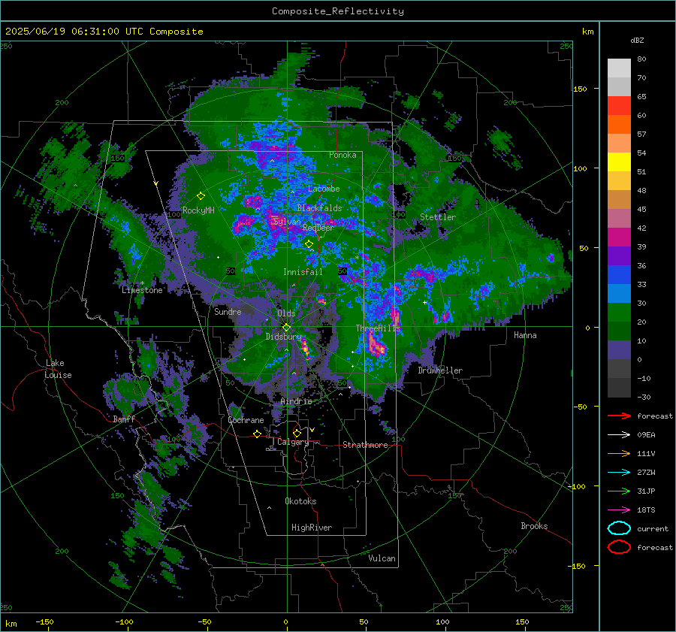Click the Sundre city label
676x632 pixels.
pyautogui.click(x=228, y=311)
